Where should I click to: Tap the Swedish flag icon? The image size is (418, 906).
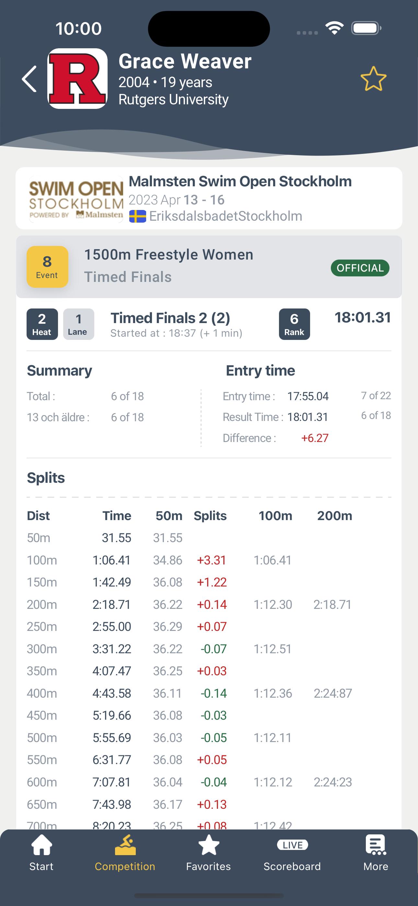point(138,216)
